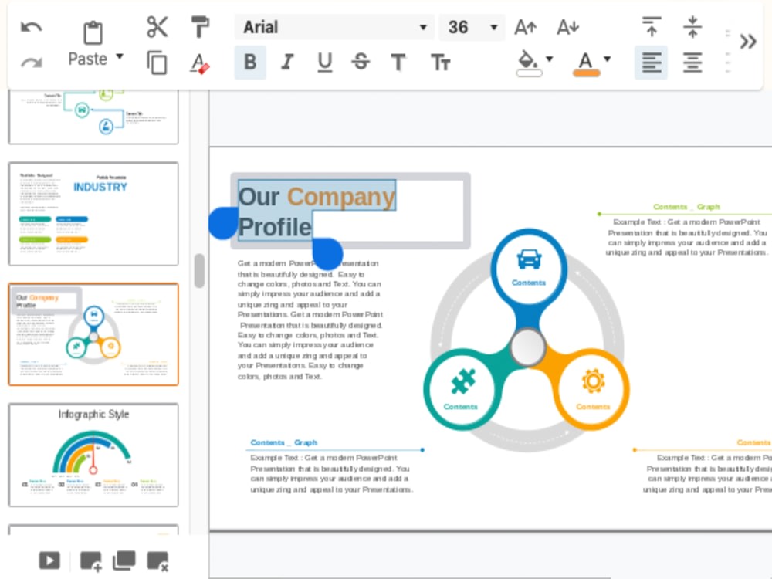Expand the toolbar with the double chevron
The height and width of the screenshot is (579, 772).
pos(747,42)
